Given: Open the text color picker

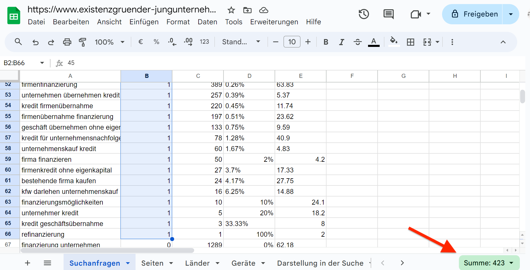Looking at the screenshot, I should click(374, 42).
